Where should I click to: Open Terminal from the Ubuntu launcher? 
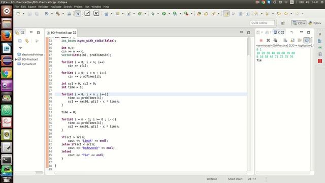click(7, 160)
